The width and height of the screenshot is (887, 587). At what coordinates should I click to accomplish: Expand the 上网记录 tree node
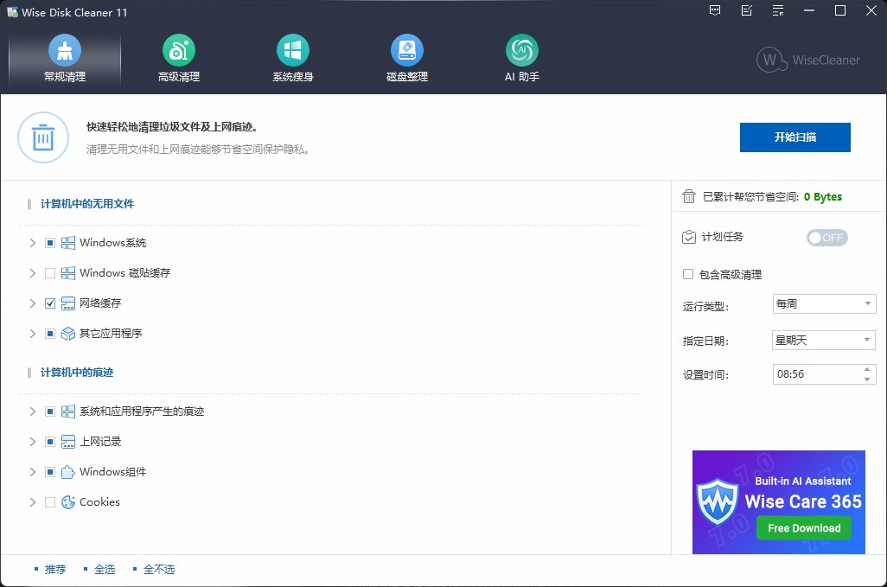(33, 442)
